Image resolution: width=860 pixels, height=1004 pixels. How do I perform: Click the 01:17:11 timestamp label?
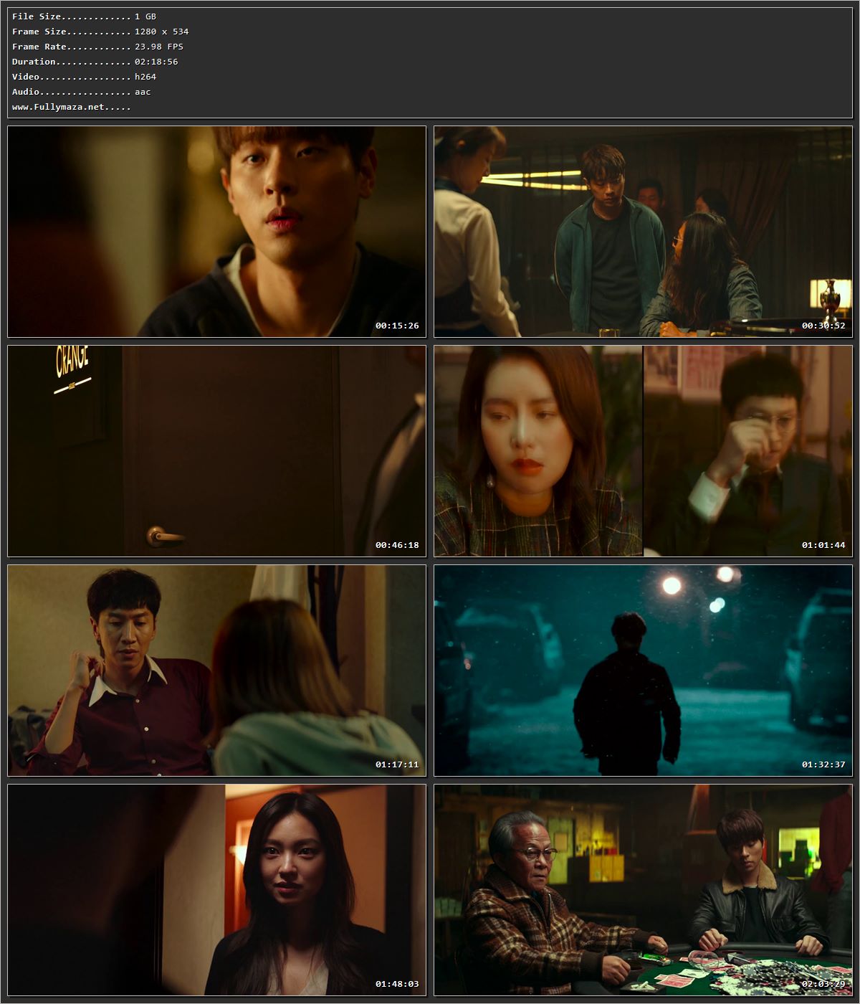click(x=397, y=764)
